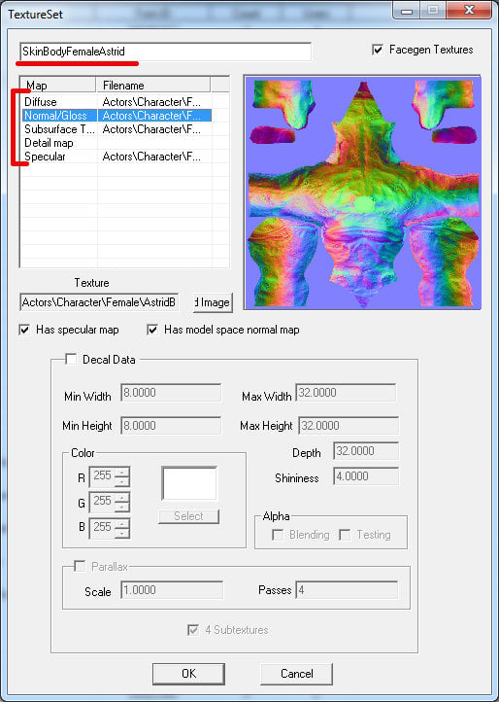Click the Max Height field
499x702 pixels.
(349, 425)
